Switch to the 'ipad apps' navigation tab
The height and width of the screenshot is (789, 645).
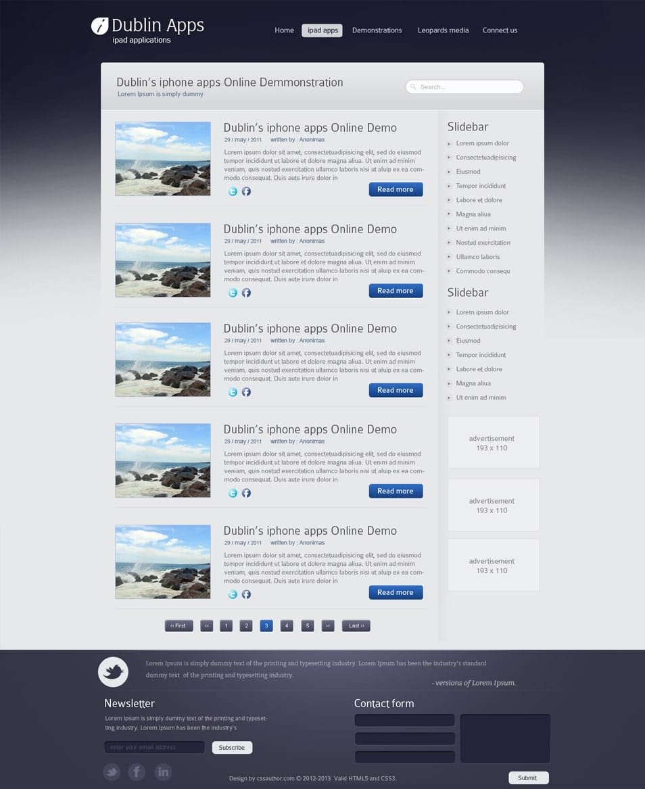click(x=322, y=30)
